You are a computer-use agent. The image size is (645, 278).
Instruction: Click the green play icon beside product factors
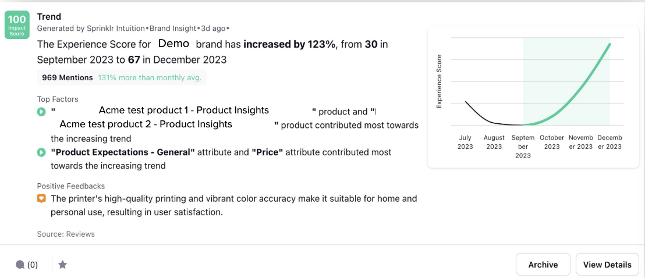(x=41, y=112)
